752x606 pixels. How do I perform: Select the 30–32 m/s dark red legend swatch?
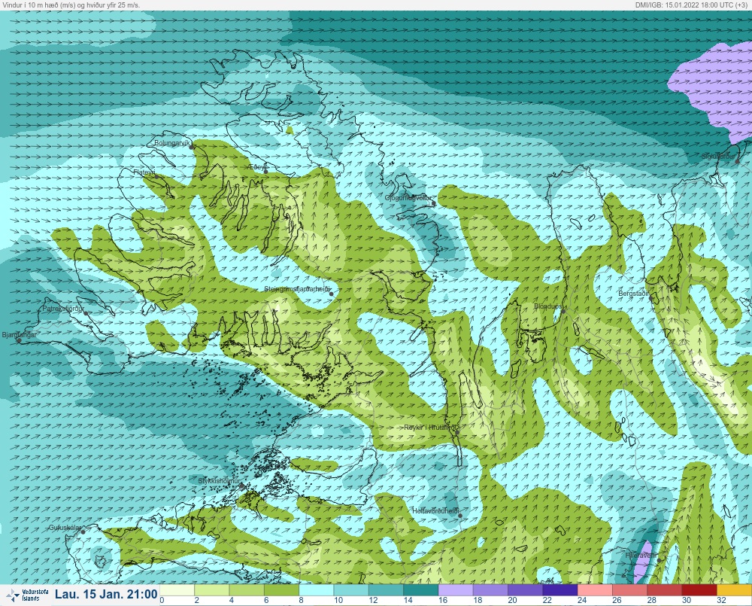(x=699, y=589)
